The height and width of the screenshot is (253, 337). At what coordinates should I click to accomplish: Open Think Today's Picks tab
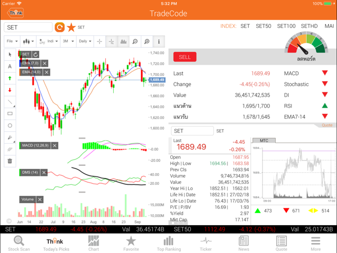tap(56, 244)
